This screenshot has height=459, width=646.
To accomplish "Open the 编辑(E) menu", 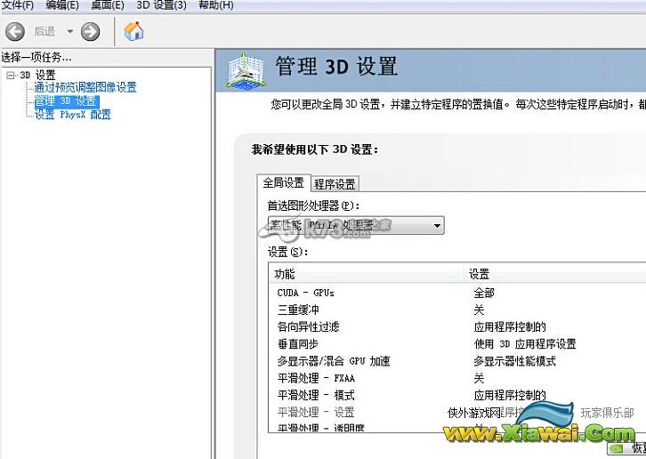I will pyautogui.click(x=62, y=5).
